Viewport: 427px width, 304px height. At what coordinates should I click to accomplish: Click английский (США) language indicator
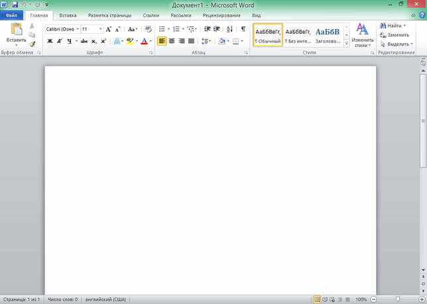105,299
